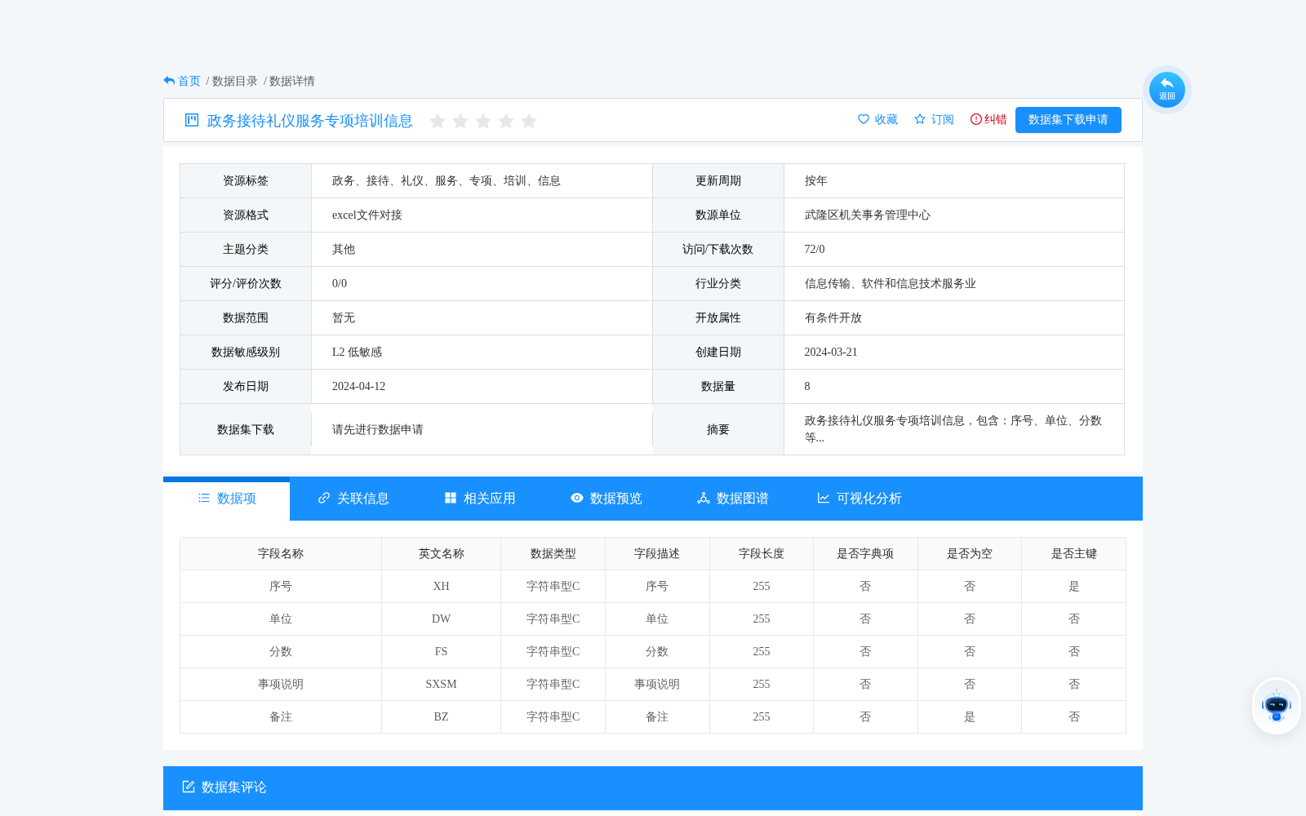Image resolution: width=1306 pixels, height=816 pixels.
Task: Click the list icon on 数据项 tab
Action: (204, 498)
